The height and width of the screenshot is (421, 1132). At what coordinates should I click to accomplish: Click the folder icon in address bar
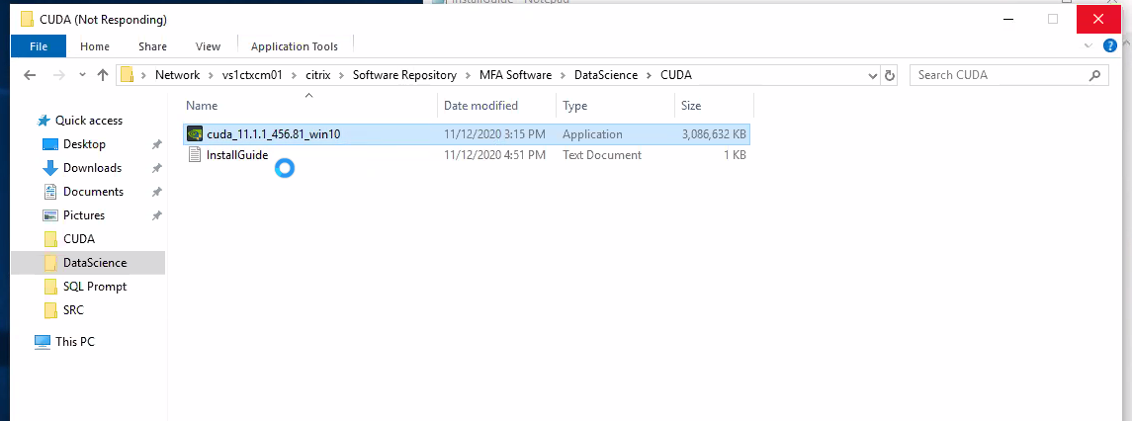[128, 75]
